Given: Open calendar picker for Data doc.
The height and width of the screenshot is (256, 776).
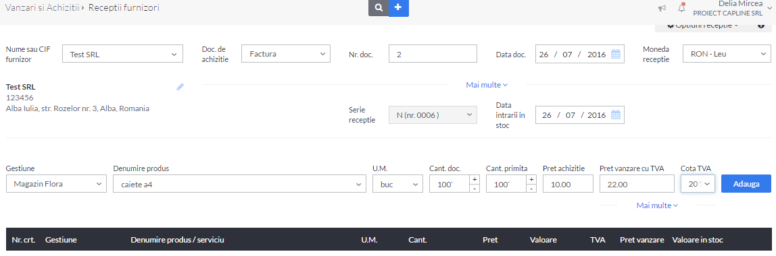Looking at the screenshot, I should tap(616, 55).
